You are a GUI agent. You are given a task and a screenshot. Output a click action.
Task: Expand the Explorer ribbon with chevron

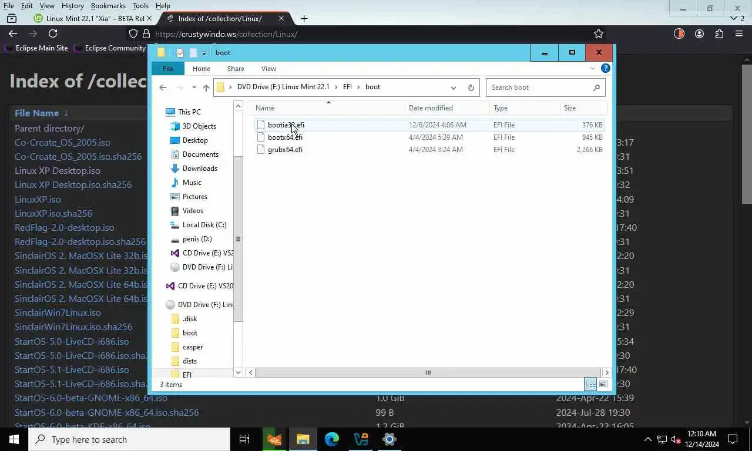pos(592,69)
